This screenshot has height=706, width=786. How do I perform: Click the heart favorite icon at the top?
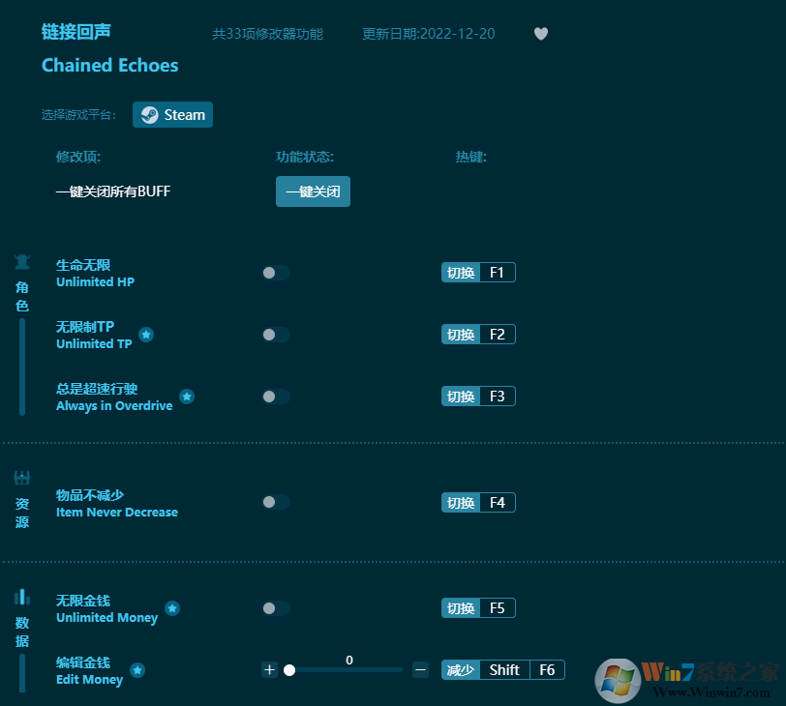pos(540,33)
